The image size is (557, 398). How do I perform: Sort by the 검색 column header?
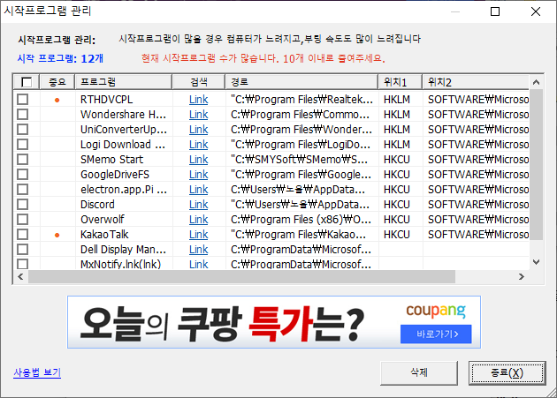[199, 82]
